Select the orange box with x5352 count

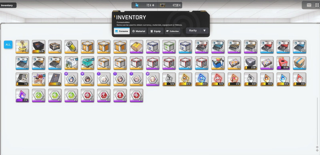[120, 47]
